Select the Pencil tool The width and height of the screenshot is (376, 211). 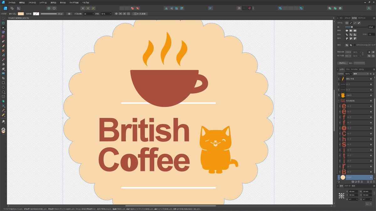tap(3, 46)
